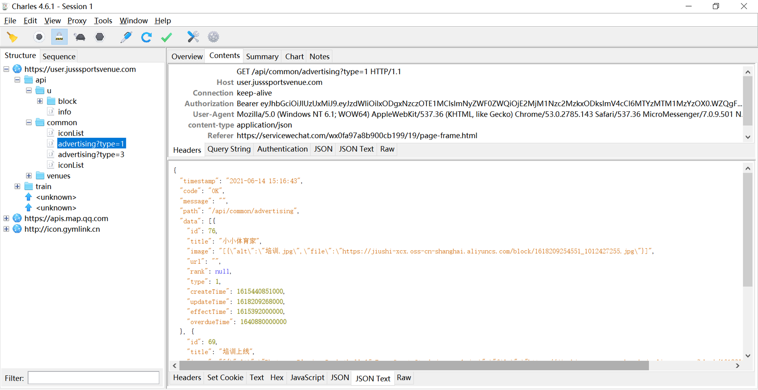Open the Edit menu
The width and height of the screenshot is (758, 390).
coord(30,21)
